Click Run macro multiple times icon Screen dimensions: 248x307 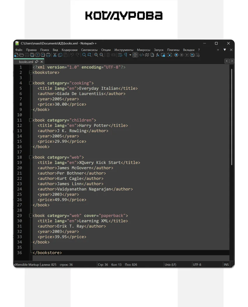pos(192,55)
